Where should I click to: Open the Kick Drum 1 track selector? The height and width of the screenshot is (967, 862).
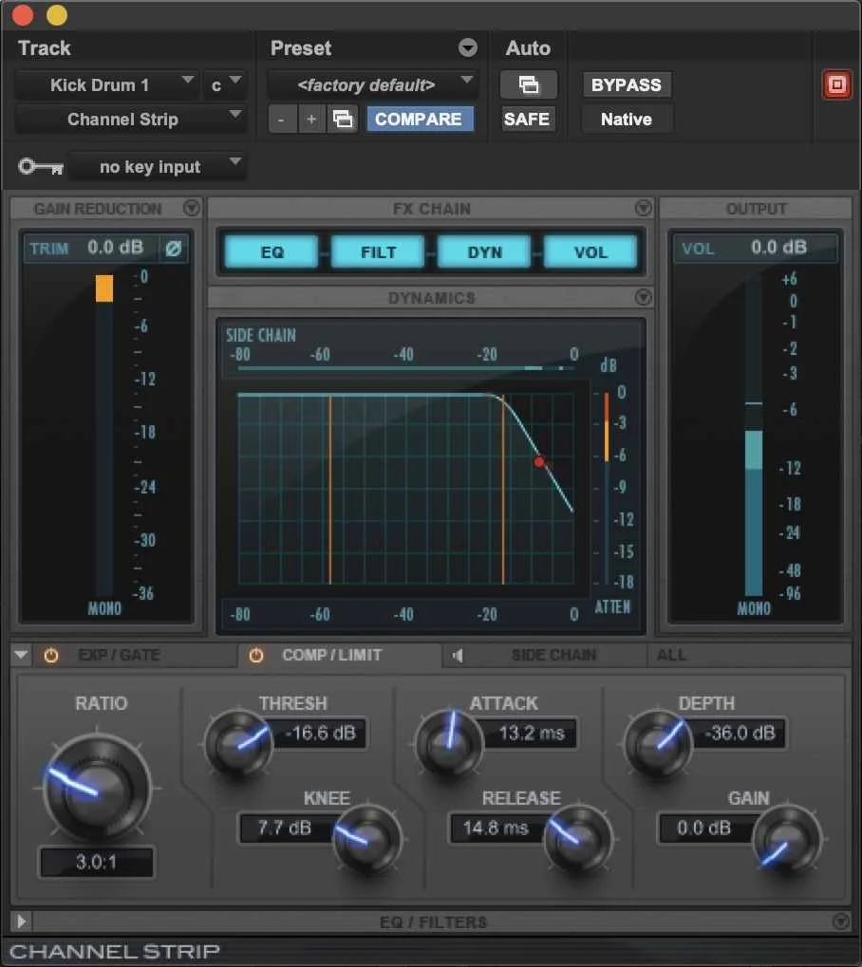click(x=107, y=84)
